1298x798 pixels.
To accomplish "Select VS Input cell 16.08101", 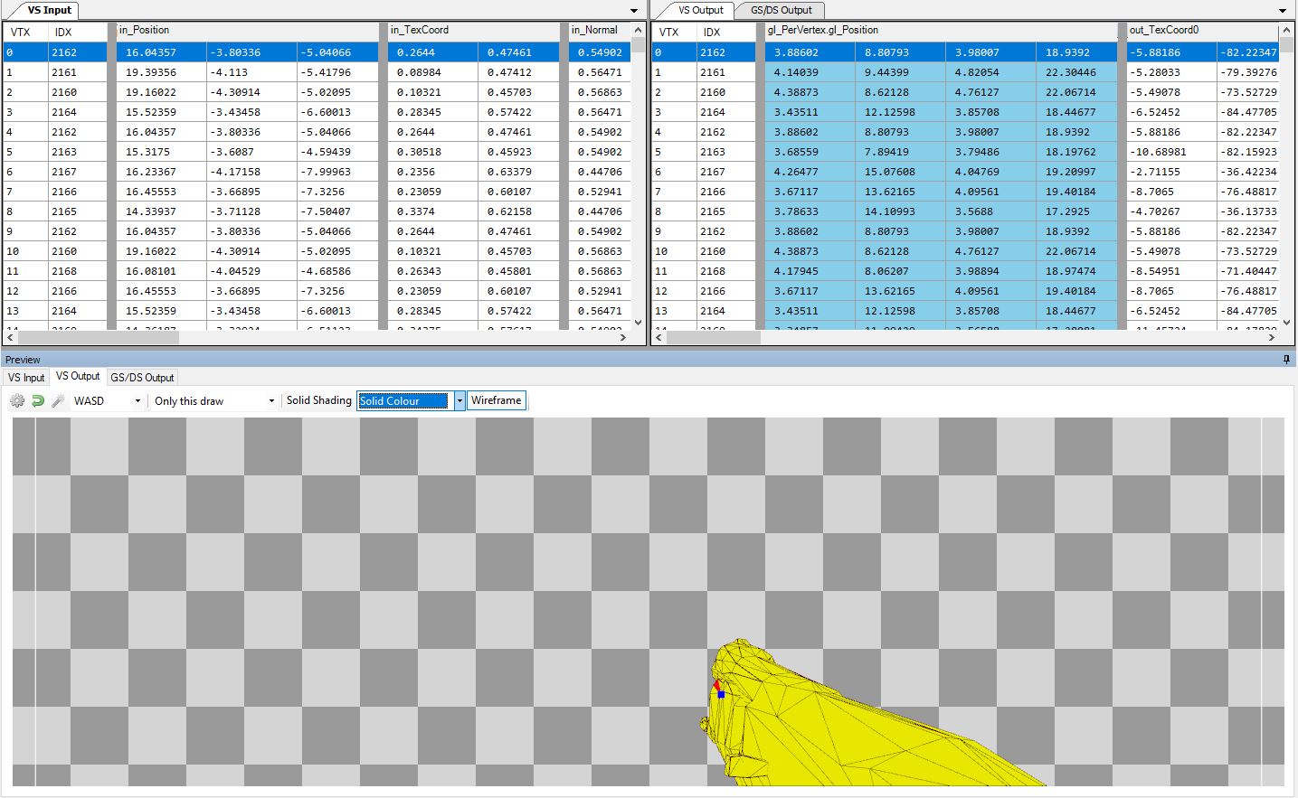I will 161,271.
